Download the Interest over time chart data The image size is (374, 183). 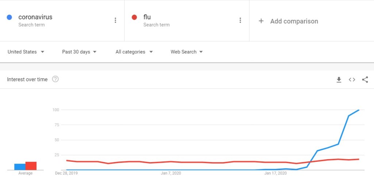pyautogui.click(x=339, y=79)
